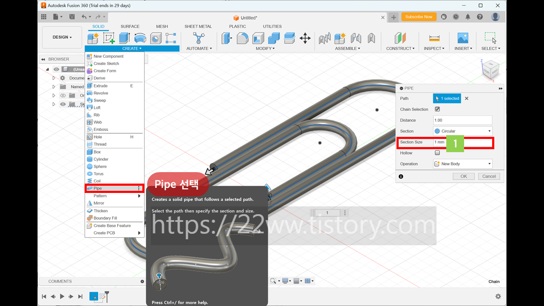
Task: Expand the PIPE dialog double arrows
Action: (501, 88)
